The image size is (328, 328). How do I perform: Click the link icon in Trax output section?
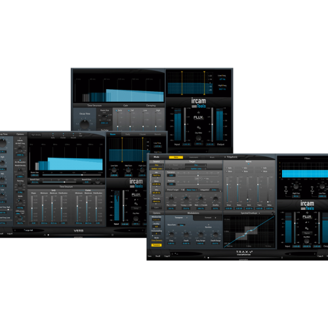tap(307, 228)
